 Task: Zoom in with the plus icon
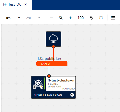pyautogui.click(x=70, y=18)
